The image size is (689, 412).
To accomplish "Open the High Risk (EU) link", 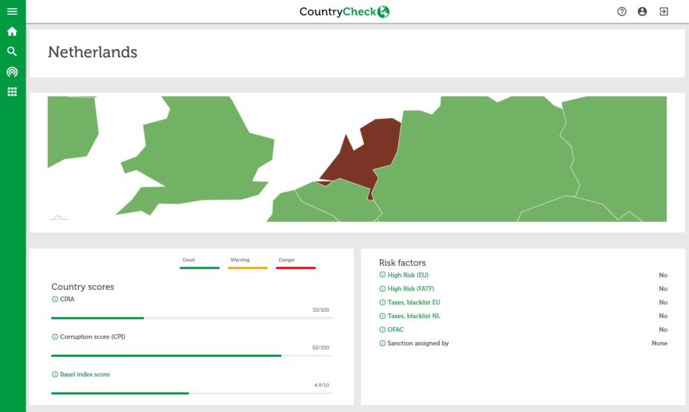I will pyautogui.click(x=408, y=275).
